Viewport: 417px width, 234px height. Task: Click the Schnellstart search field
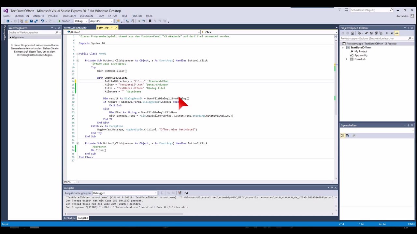369,10
